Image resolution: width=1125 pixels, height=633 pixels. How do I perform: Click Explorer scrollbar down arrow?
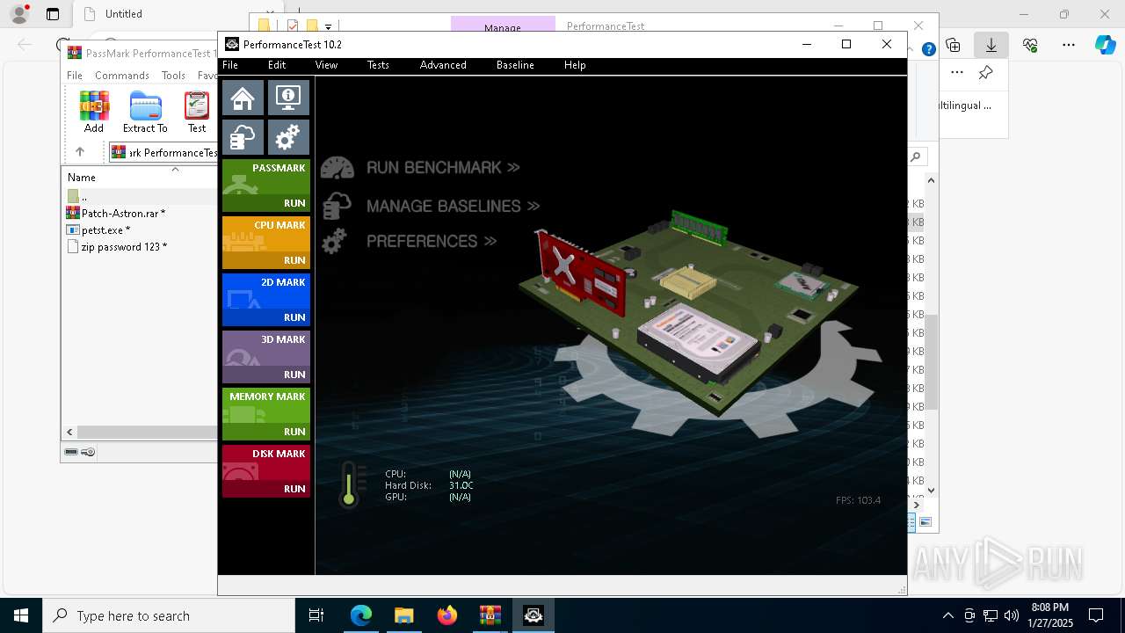click(931, 491)
